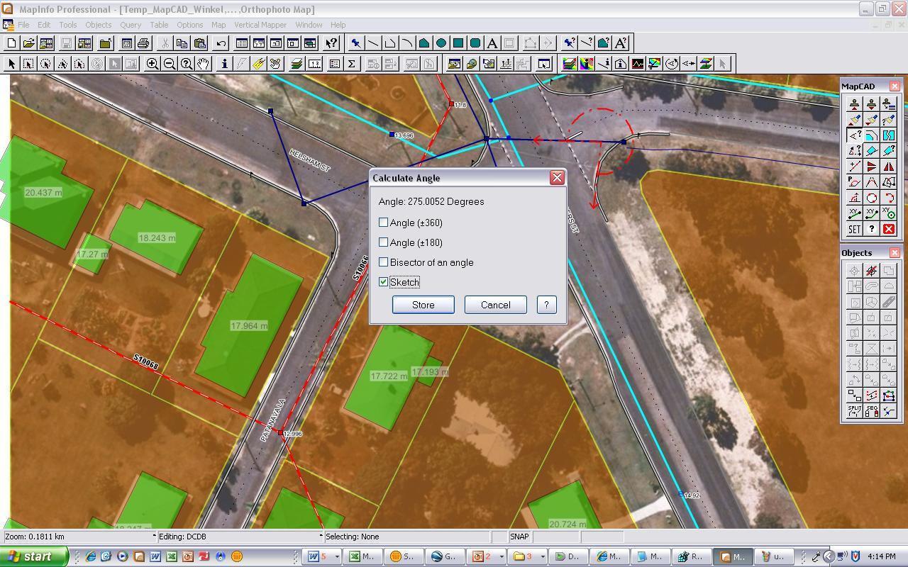Select the Info tool

pos(224,64)
